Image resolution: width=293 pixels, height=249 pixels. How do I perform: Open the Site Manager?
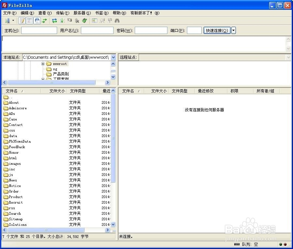click(7, 20)
